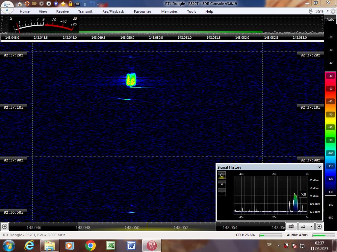Open the Windows Start button
Viewport: 337px width, 252px height.
9,245
